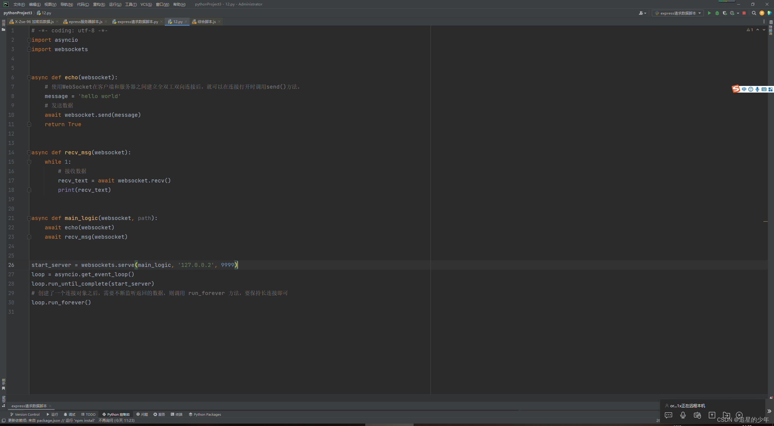Collapse the echo function fold marker
Screen dimensions: 774x426
coord(29,77)
